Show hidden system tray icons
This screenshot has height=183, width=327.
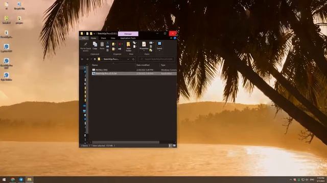point(291,179)
